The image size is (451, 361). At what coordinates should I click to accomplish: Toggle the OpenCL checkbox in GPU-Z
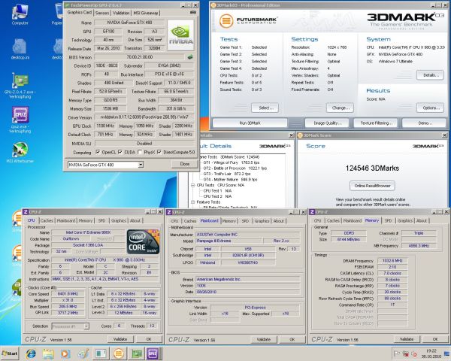coord(98,152)
